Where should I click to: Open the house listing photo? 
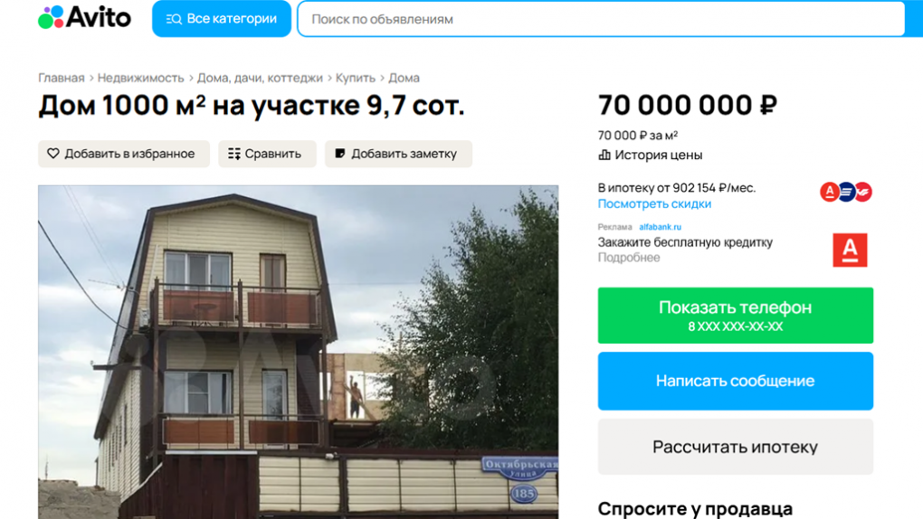(298, 352)
